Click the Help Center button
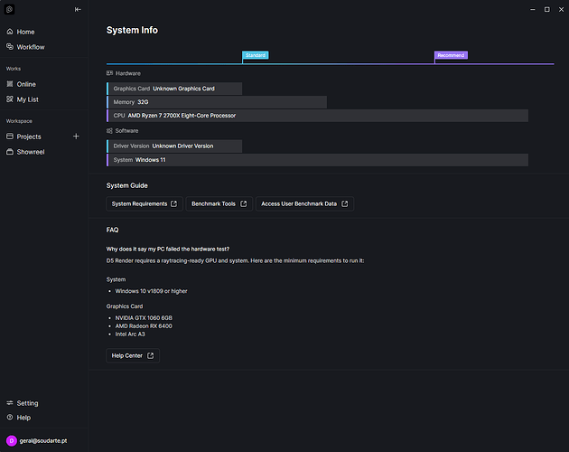This screenshot has width=569, height=452. point(133,355)
